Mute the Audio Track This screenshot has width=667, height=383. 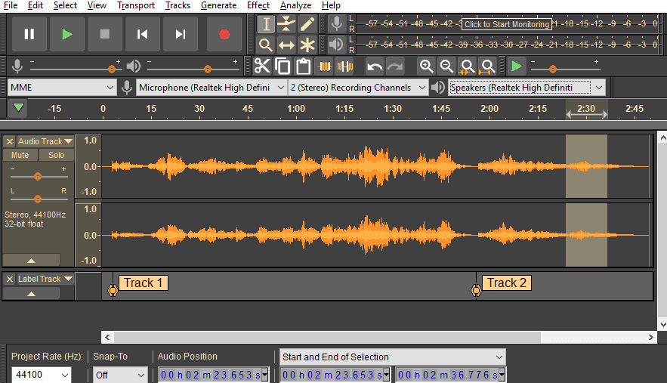pos(20,155)
